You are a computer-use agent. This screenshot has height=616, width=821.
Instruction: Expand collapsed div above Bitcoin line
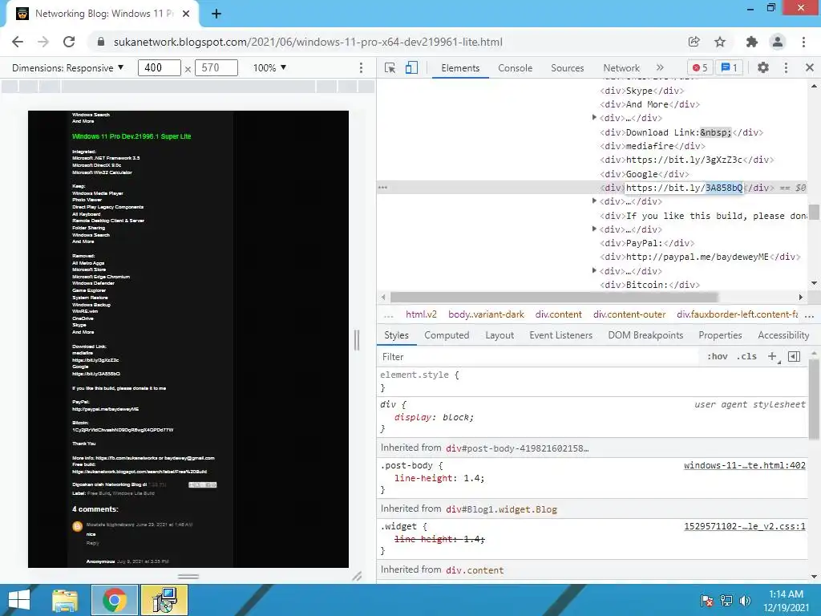[594, 270]
